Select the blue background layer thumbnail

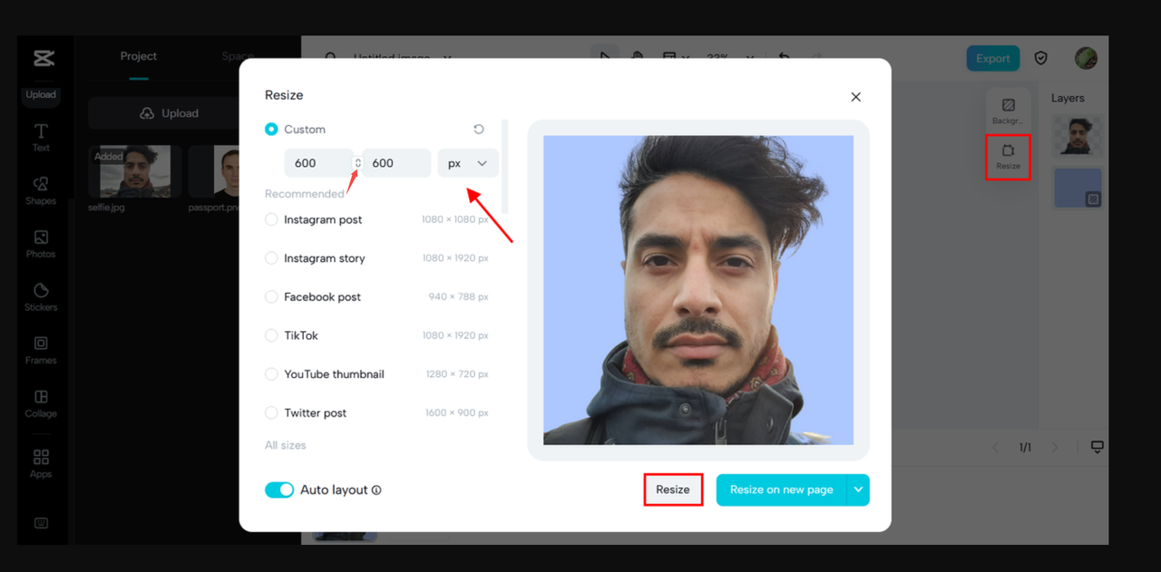click(1078, 188)
